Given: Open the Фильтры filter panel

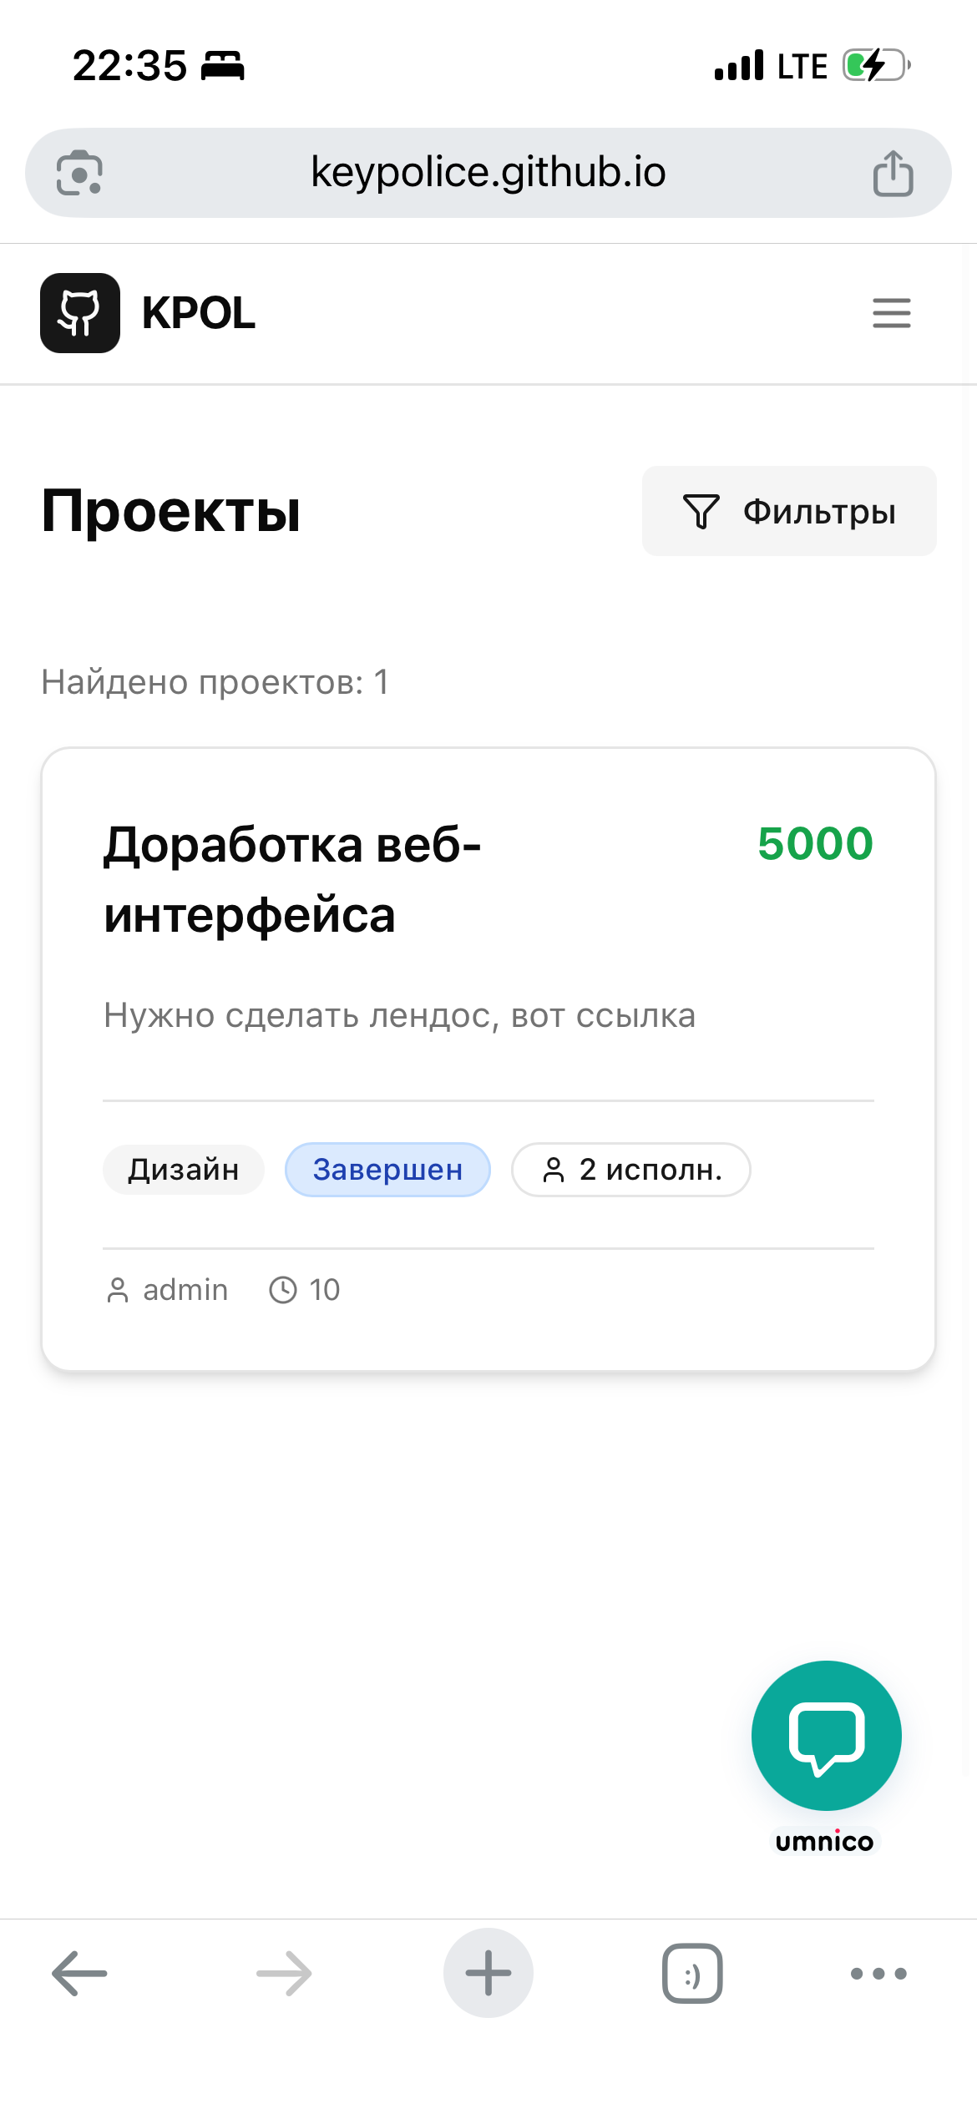Looking at the screenshot, I should 788,510.
